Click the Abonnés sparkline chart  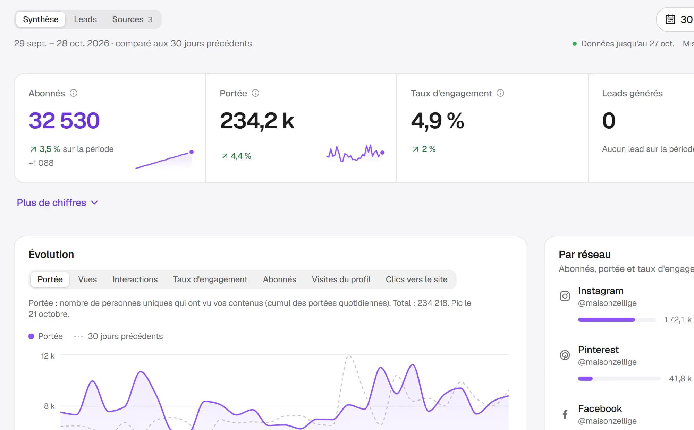164,160
